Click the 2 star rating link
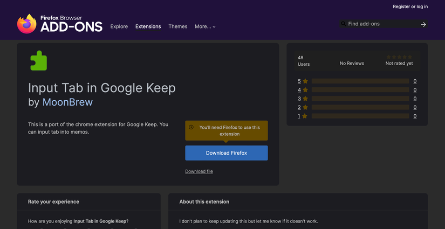The width and height of the screenshot is (445, 229). click(303, 107)
